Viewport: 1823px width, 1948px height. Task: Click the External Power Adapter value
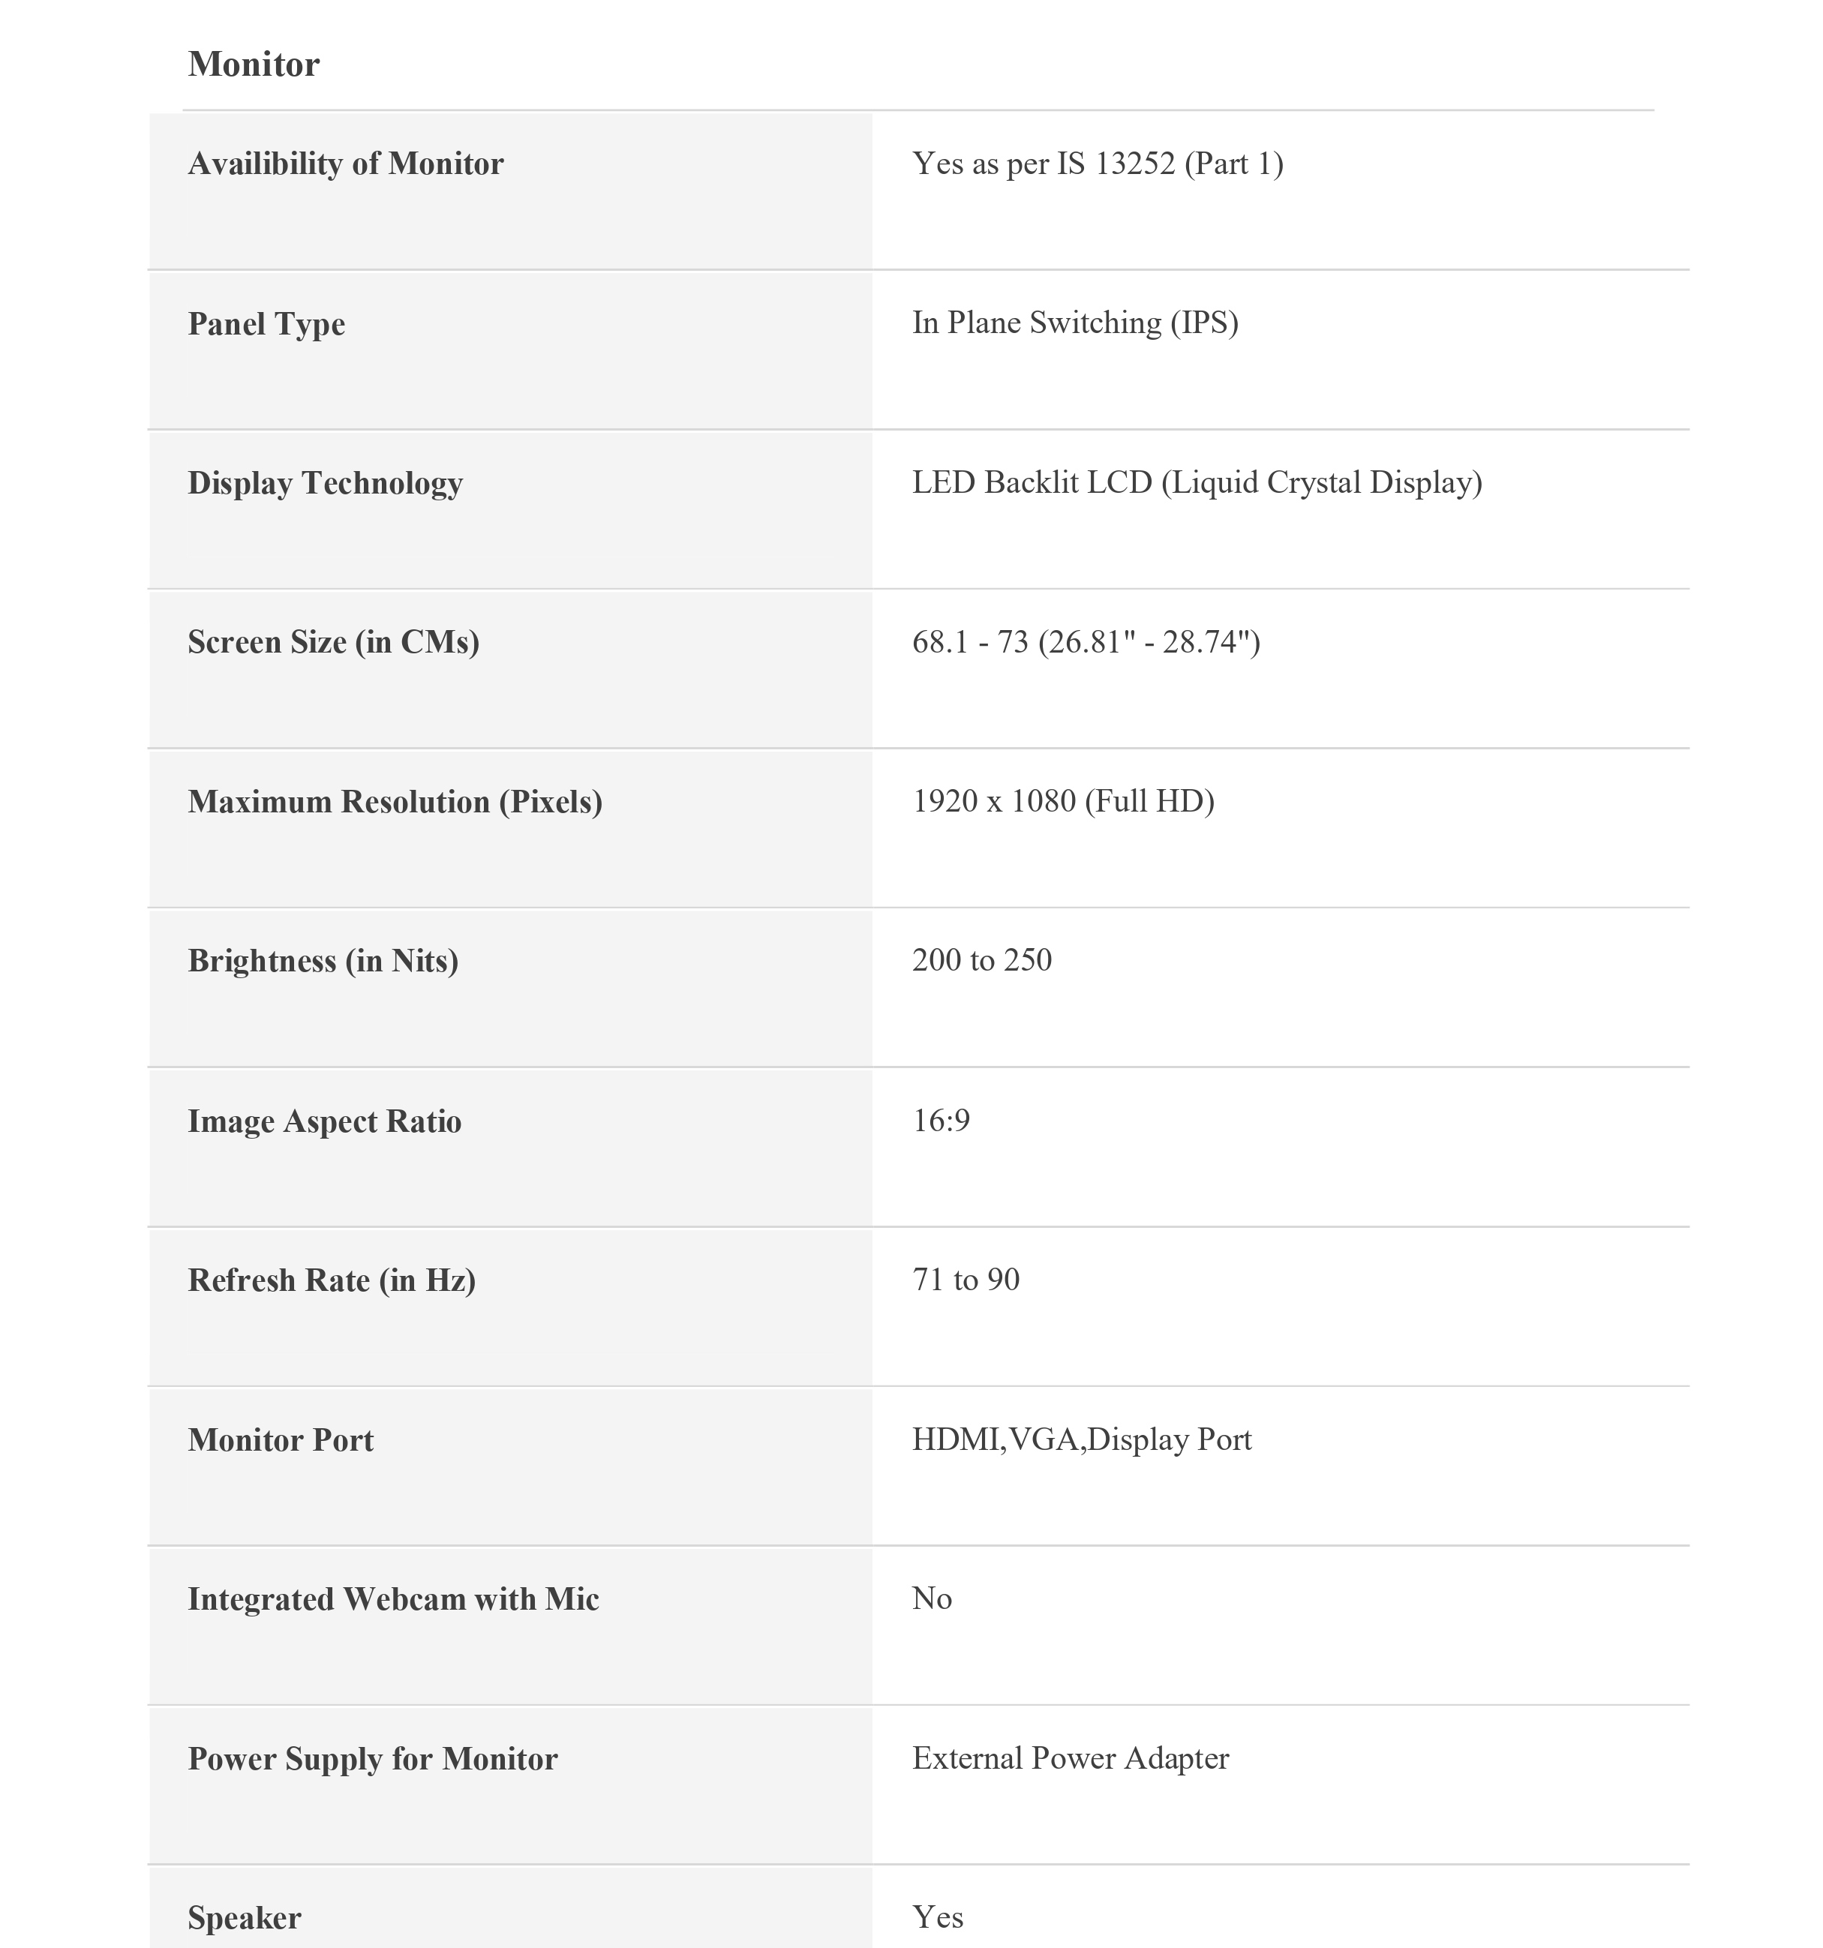(1069, 1758)
